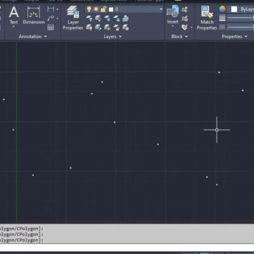Click the Layer Freeze icon
254x254 pixels.
(107, 18)
